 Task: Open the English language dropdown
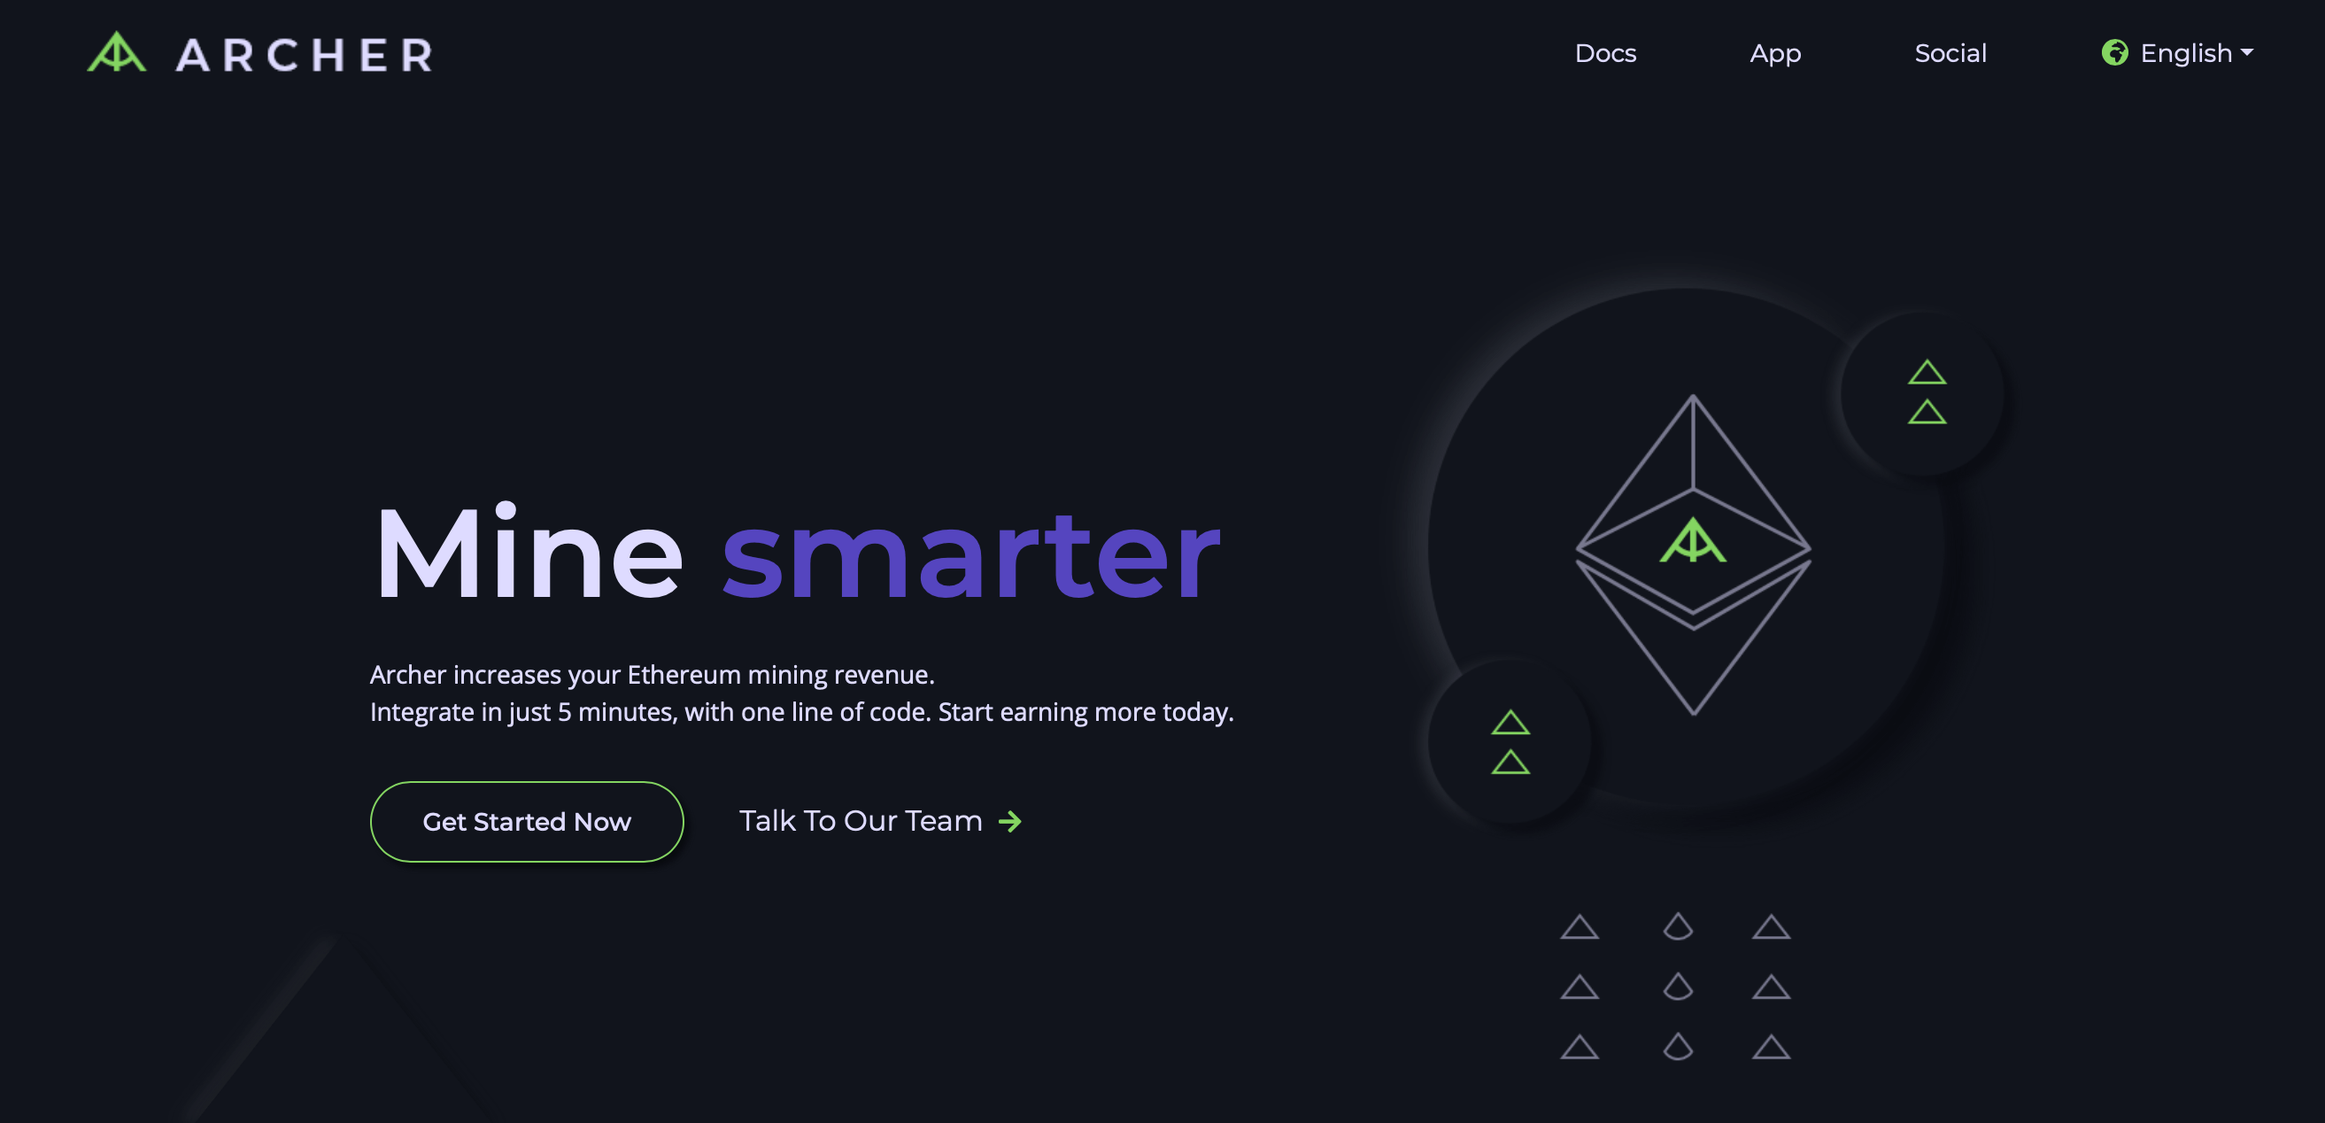(2186, 53)
